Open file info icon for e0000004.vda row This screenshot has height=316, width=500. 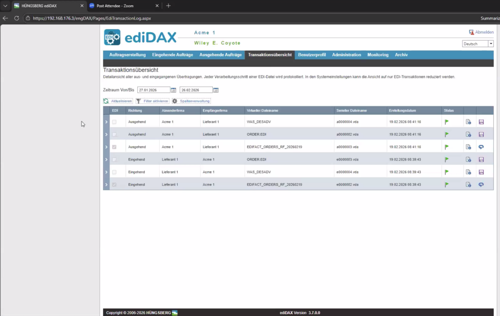[468, 173]
